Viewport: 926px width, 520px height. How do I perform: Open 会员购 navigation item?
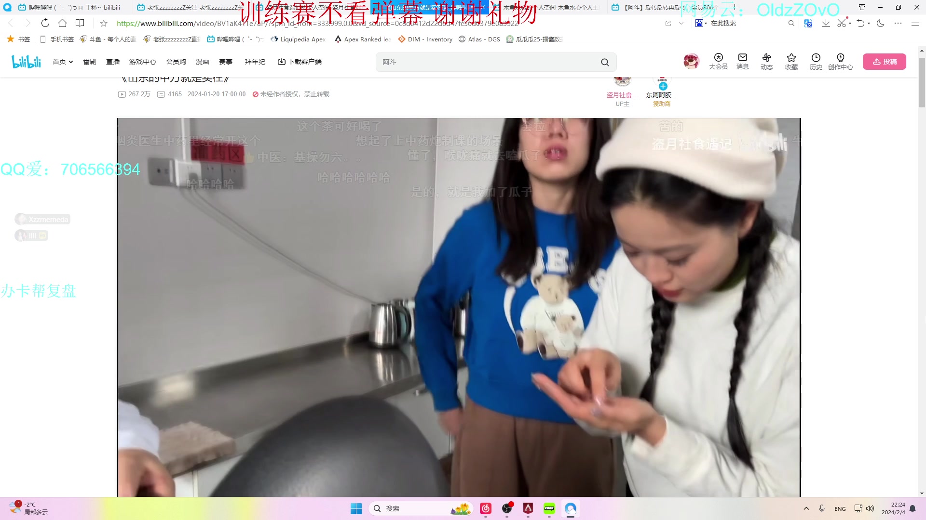tap(176, 62)
